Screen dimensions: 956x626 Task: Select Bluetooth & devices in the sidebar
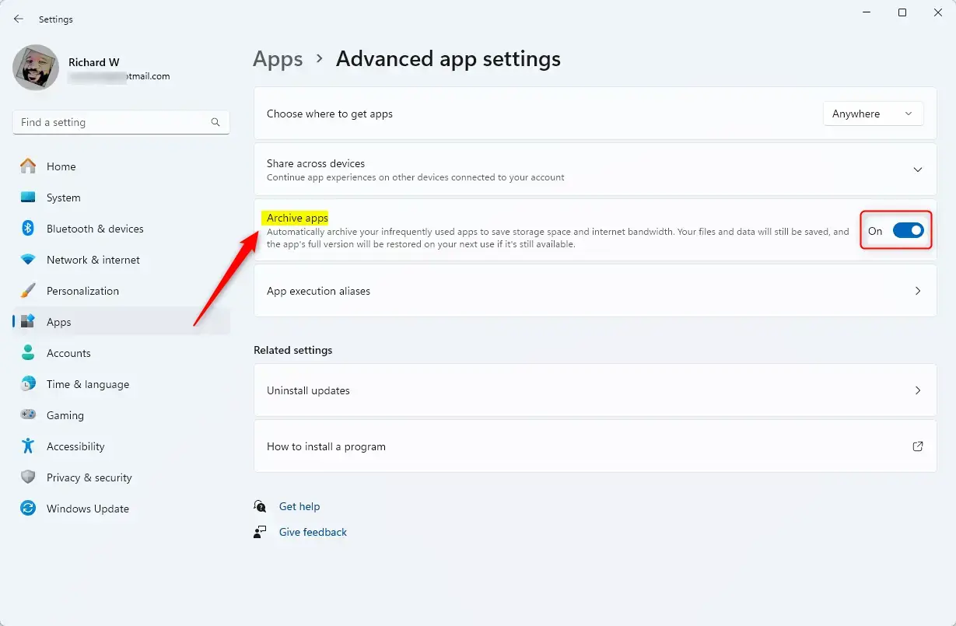point(95,229)
